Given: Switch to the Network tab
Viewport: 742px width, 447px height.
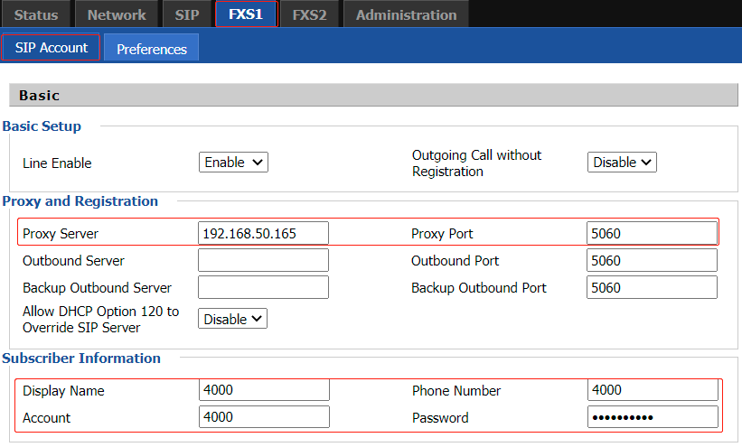Looking at the screenshot, I should (x=117, y=14).
